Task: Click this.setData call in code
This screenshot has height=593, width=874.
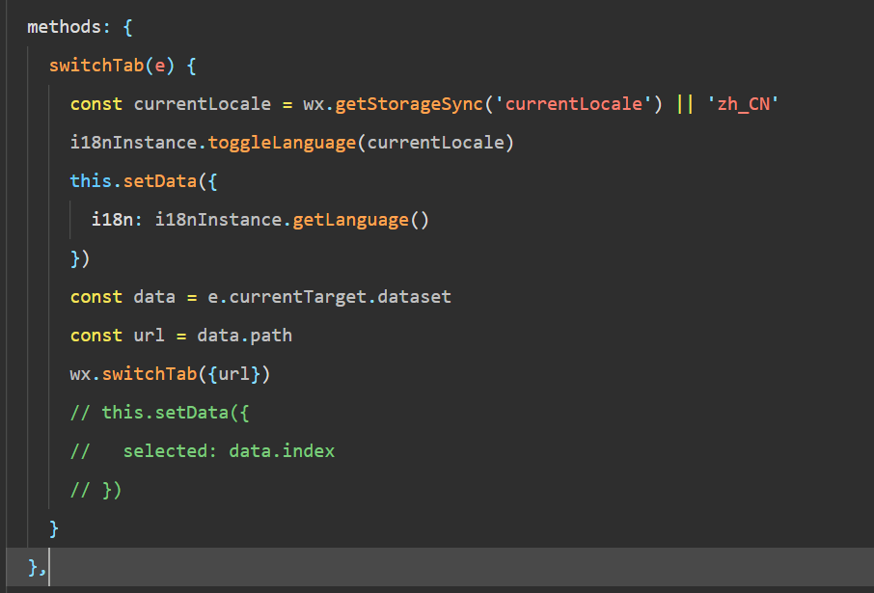Action: click(134, 181)
